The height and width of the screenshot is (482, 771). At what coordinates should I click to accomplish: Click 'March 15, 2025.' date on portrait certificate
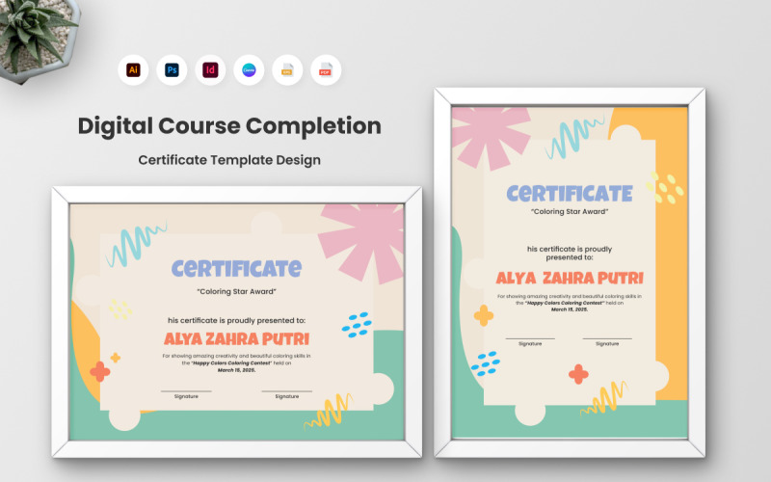[x=570, y=309]
